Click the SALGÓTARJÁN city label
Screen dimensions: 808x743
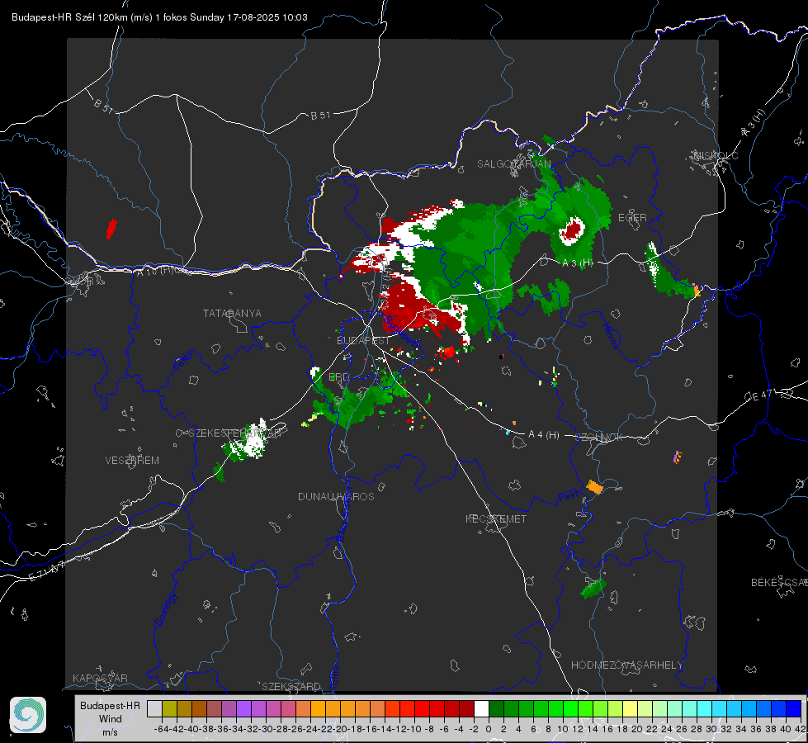pos(513,164)
